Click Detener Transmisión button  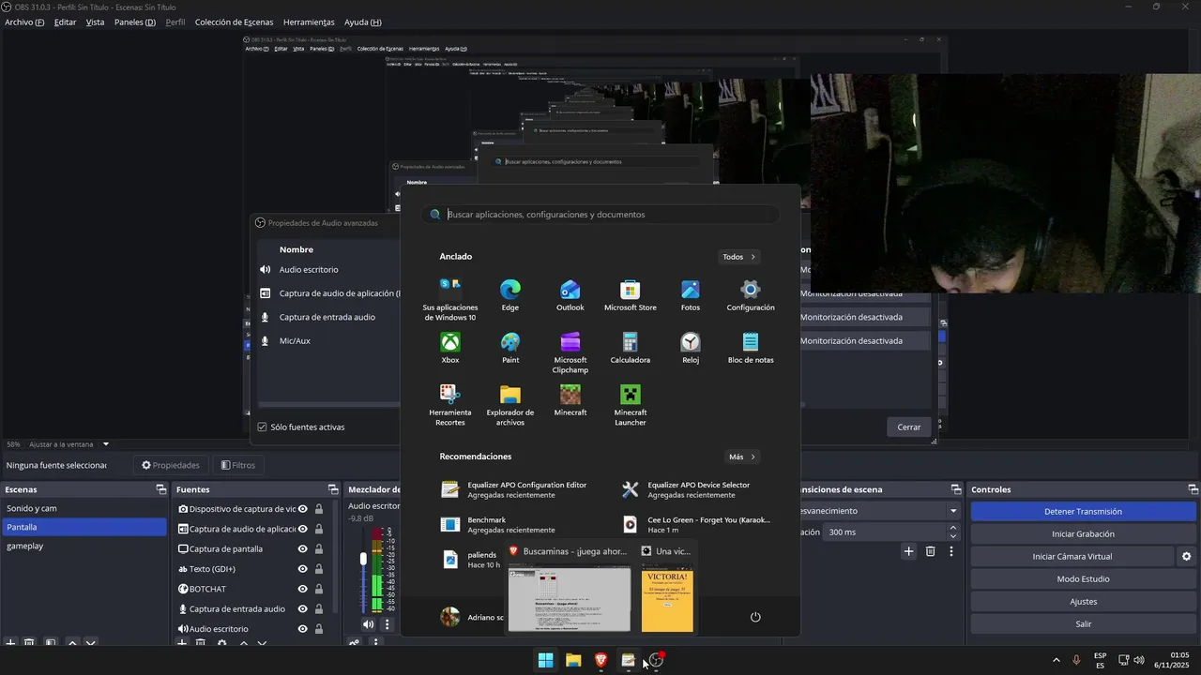coord(1083,511)
